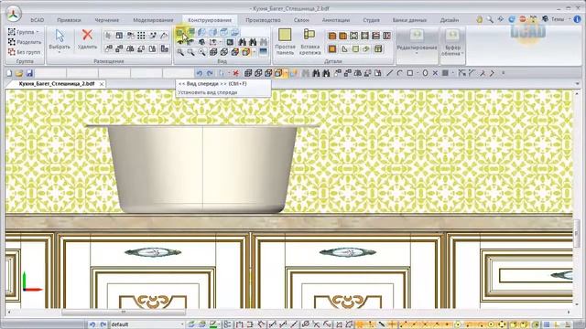
Task: Click the horizontal scrollbar thumb below viewport
Action: pyautogui.click(x=124, y=312)
